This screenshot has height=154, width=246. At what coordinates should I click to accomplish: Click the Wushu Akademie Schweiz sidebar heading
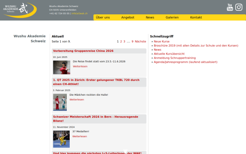tap(30, 39)
